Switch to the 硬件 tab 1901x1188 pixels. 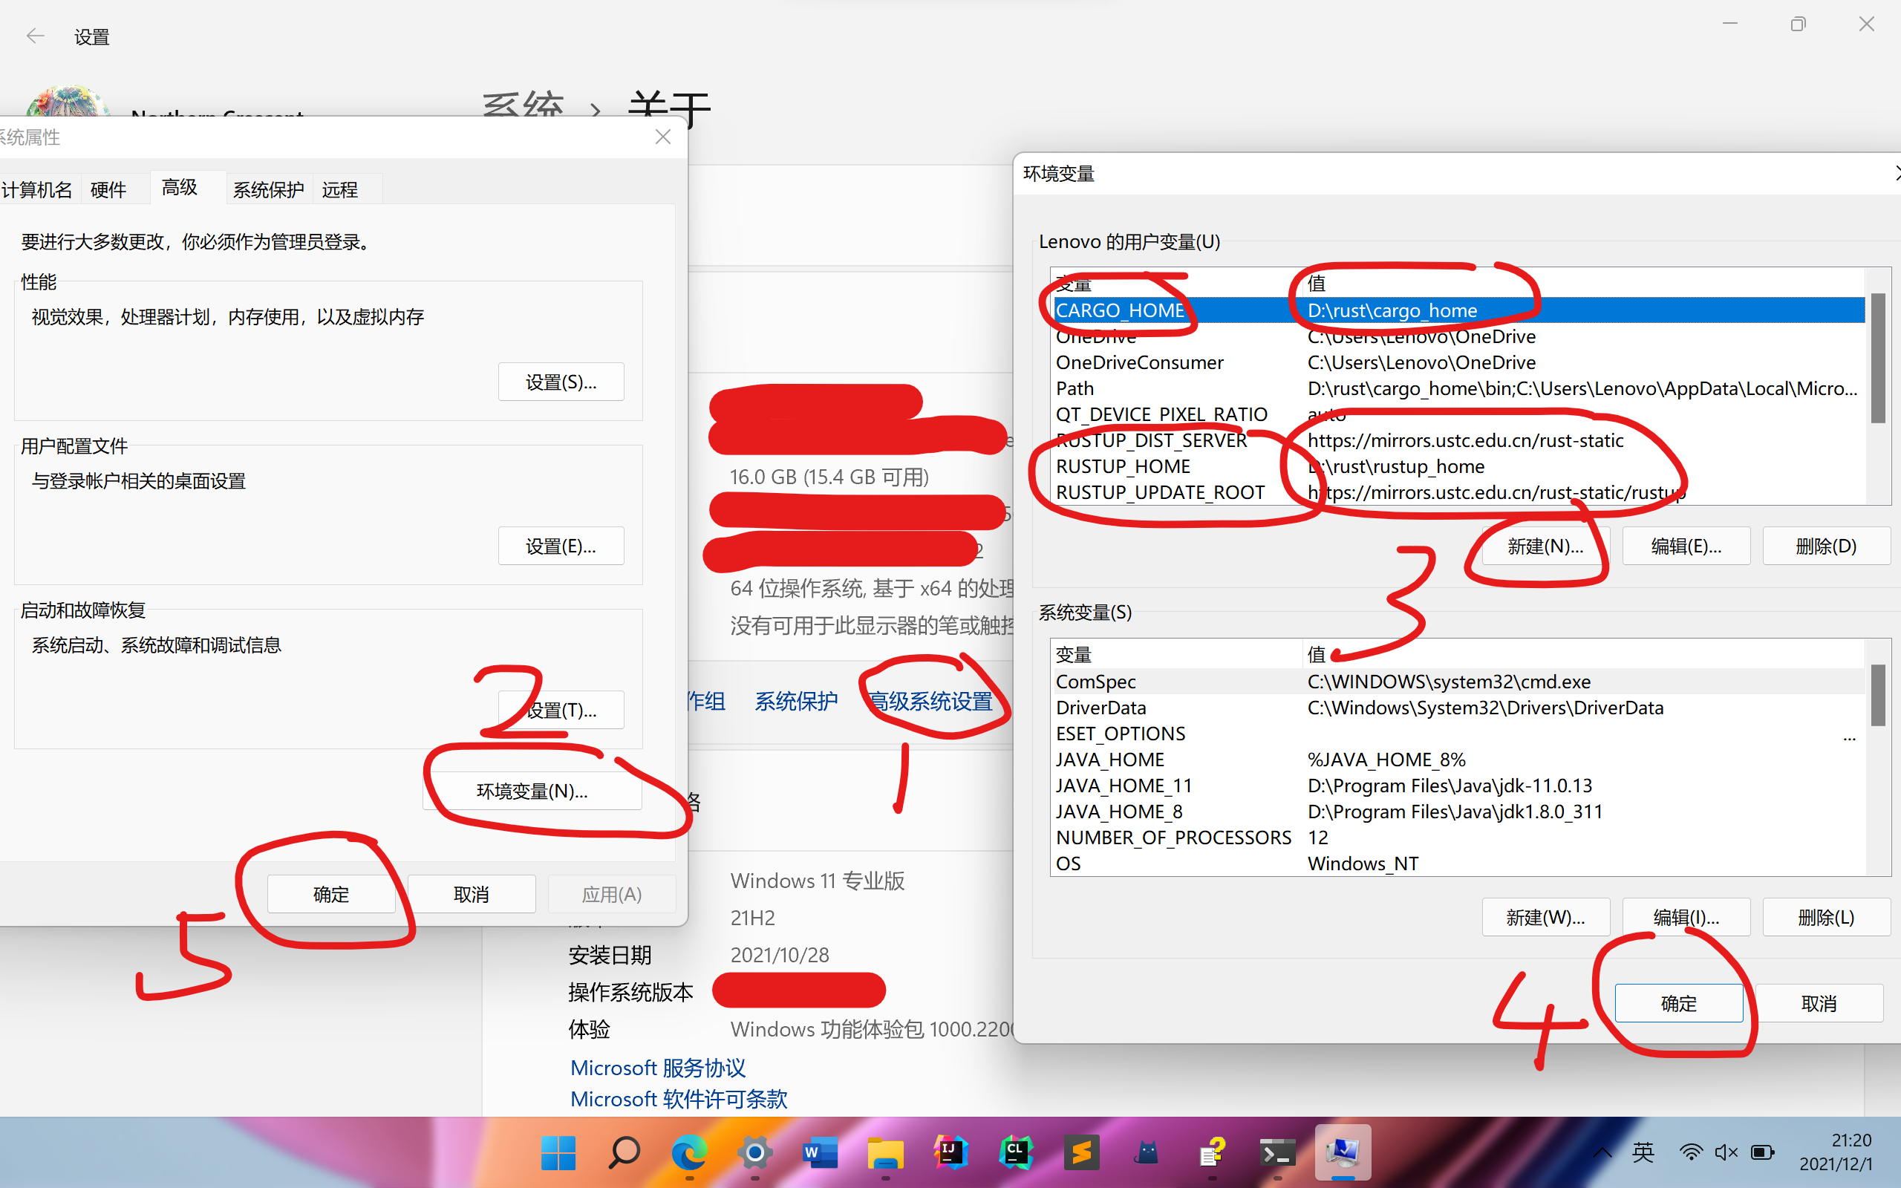pos(108,189)
